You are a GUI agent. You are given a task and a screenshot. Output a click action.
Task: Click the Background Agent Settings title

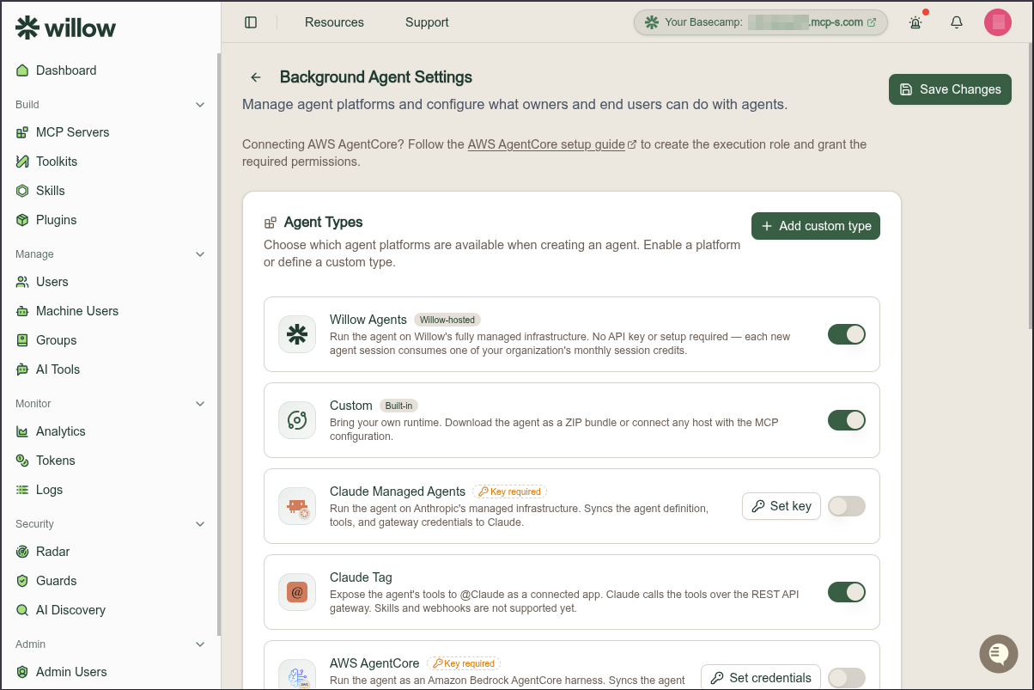tap(376, 77)
